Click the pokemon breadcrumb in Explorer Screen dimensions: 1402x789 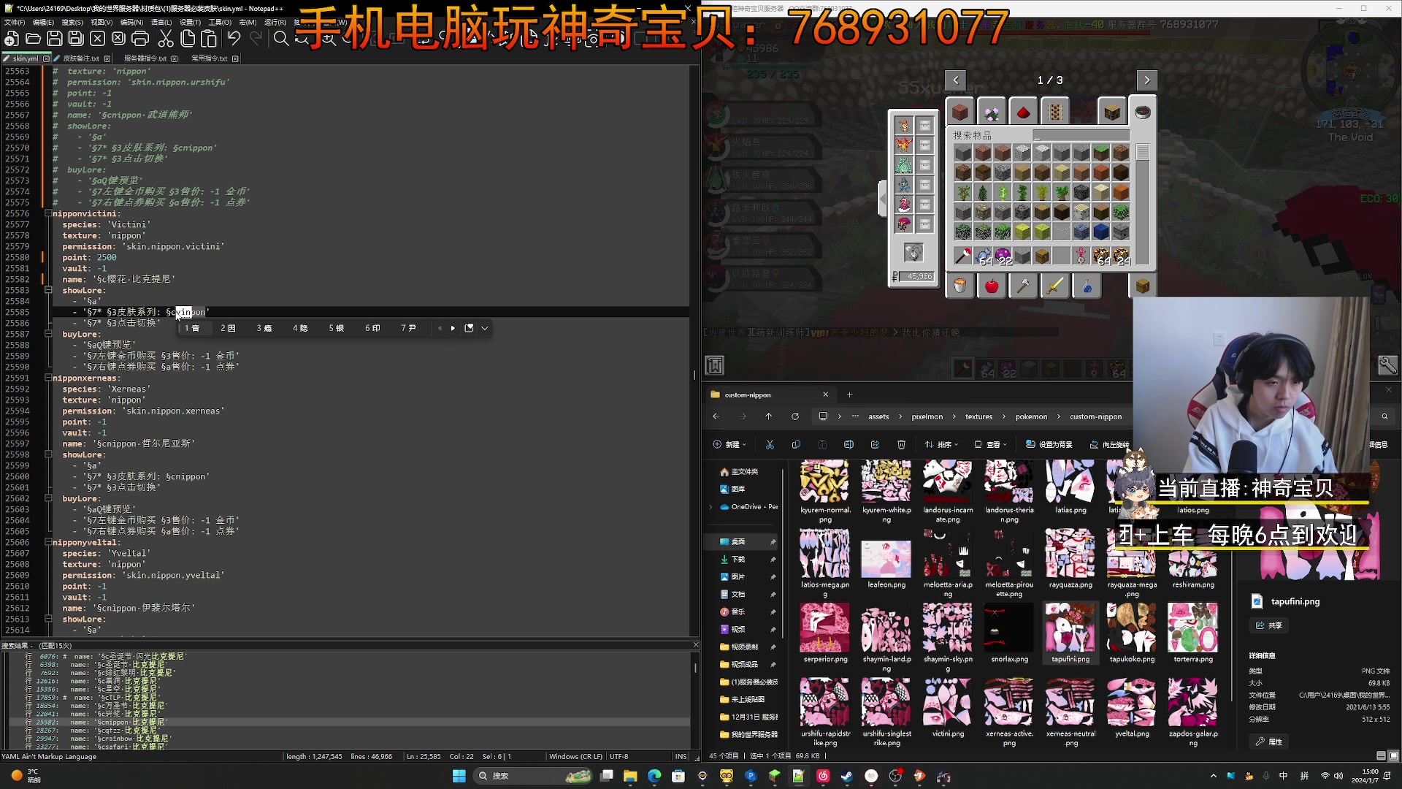[x=1031, y=416]
